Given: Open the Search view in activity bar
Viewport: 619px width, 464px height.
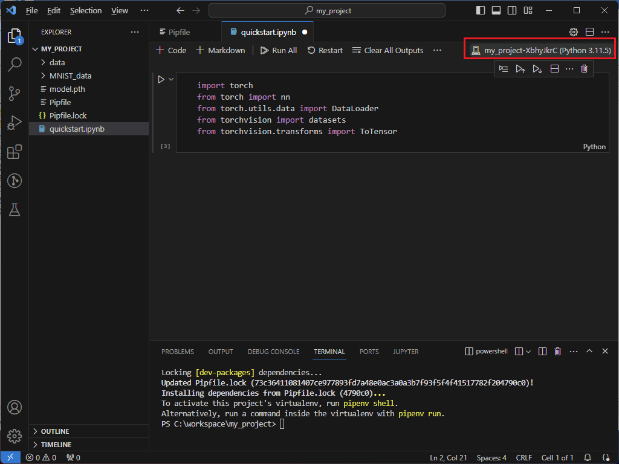Looking at the screenshot, I should tap(15, 64).
